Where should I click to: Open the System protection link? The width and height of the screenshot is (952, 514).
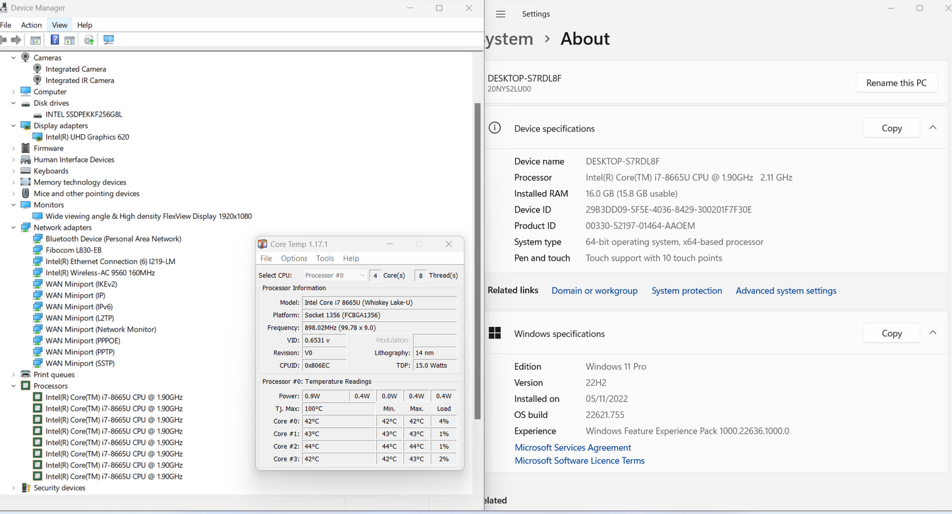686,291
